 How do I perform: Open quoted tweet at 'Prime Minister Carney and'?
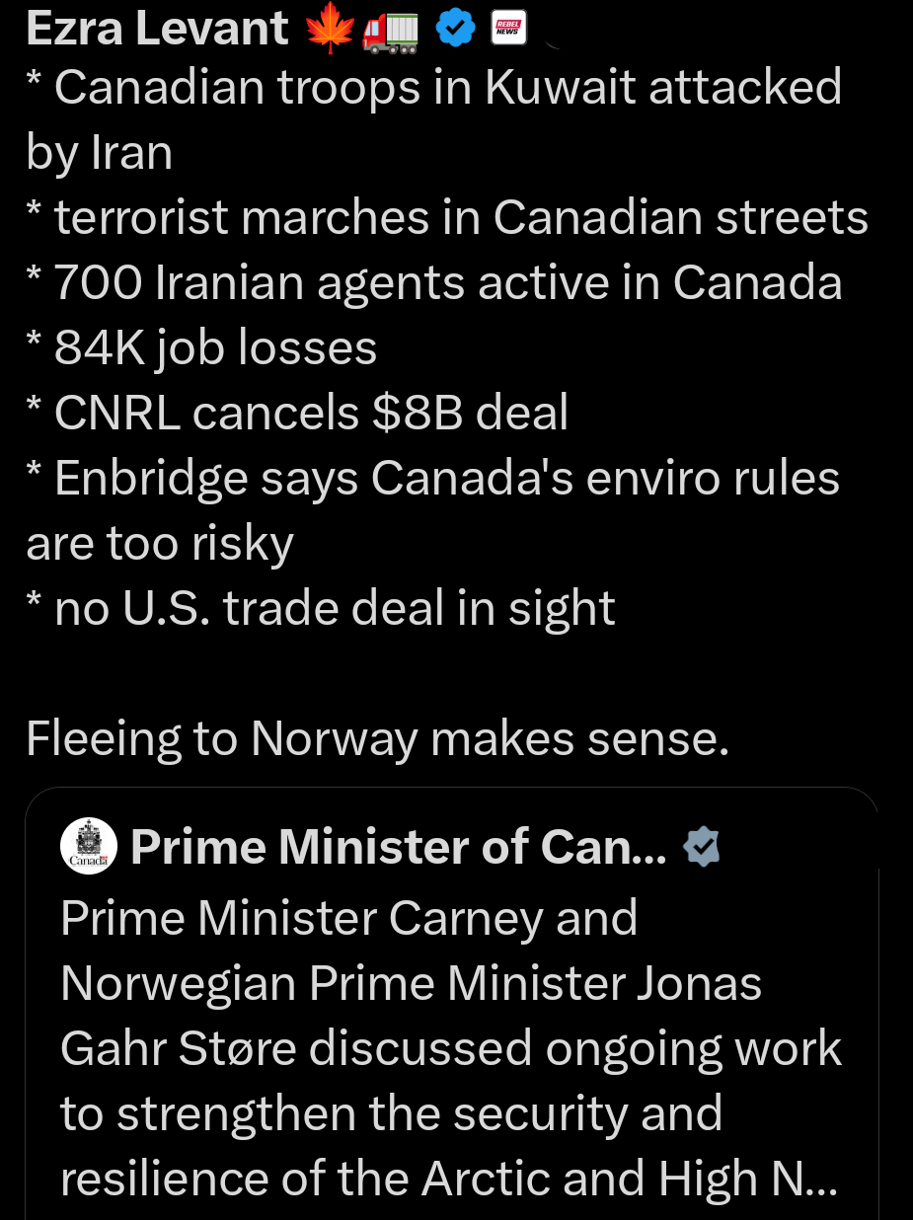[x=348, y=919]
